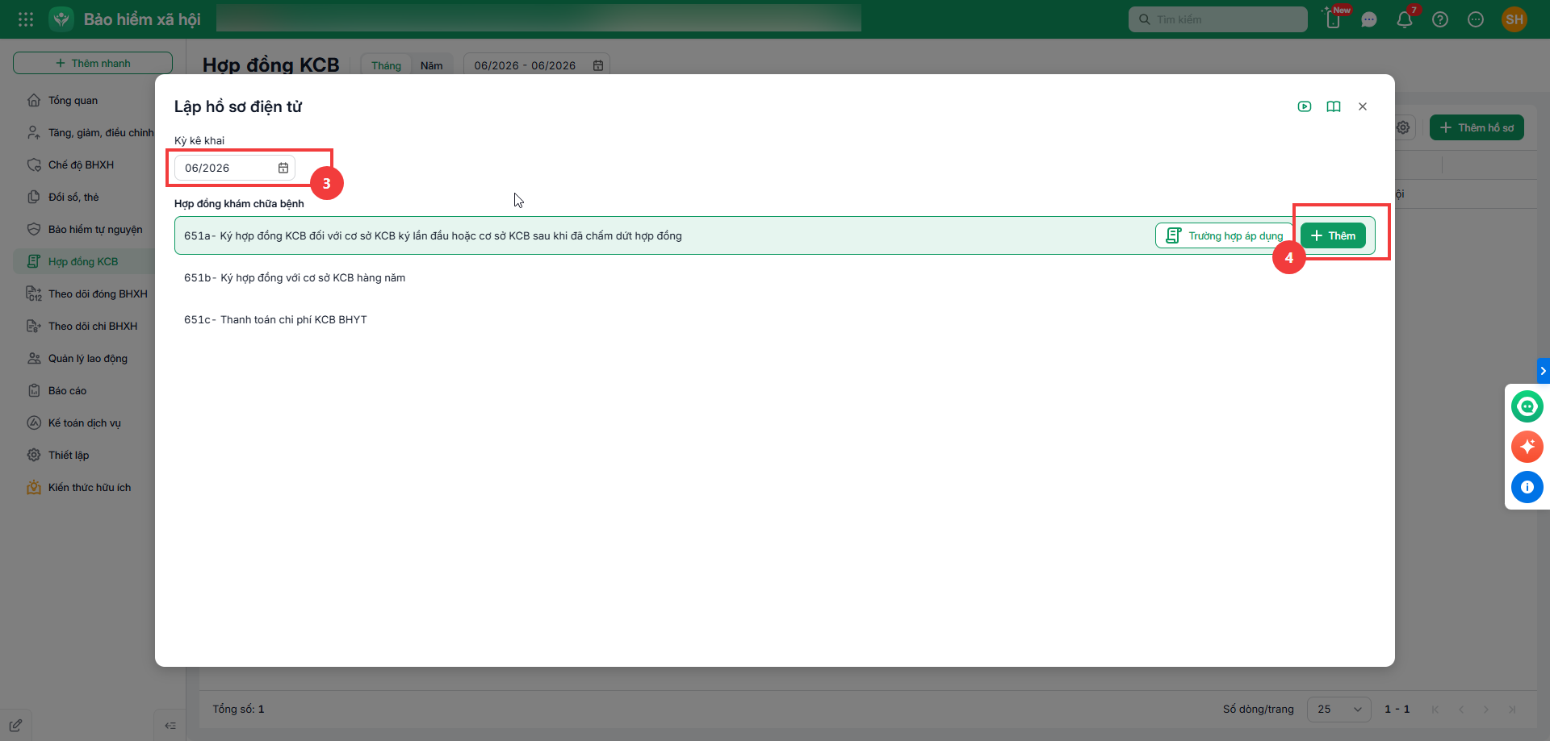The width and height of the screenshot is (1550, 741).
Task: Click the header Tìm kiếm search box
Action: [1218, 19]
